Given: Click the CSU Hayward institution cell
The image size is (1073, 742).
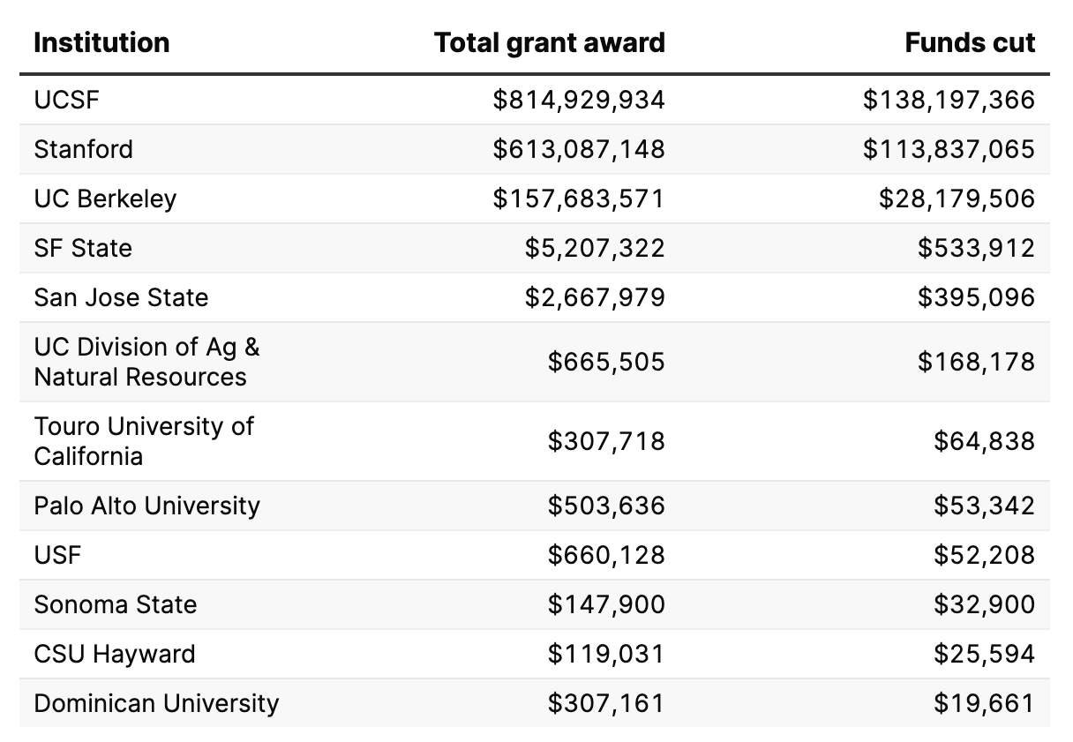Looking at the screenshot, I should coord(115,654).
